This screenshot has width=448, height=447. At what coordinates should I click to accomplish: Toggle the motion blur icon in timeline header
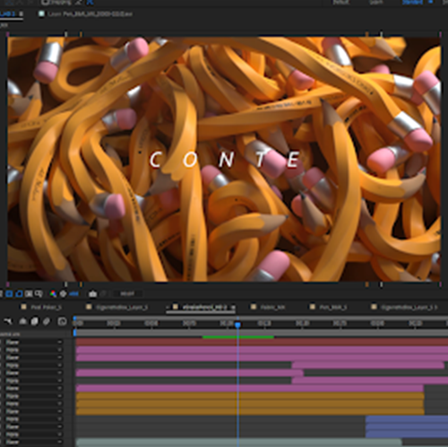[x=47, y=321]
